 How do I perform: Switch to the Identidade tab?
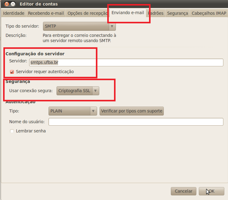(x=14, y=13)
